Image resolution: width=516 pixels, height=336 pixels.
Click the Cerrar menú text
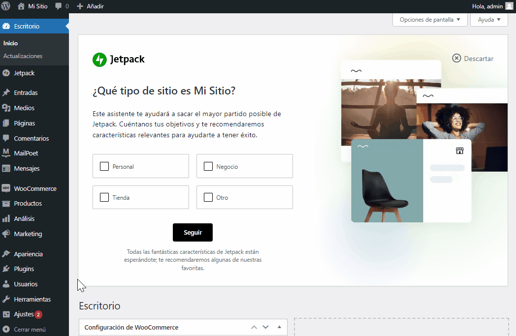pyautogui.click(x=30, y=330)
